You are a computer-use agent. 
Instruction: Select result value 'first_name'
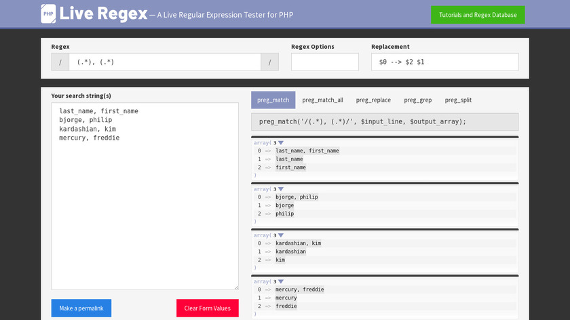[290, 167]
